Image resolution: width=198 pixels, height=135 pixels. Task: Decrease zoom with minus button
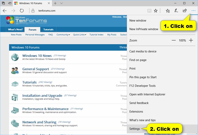click(173, 41)
